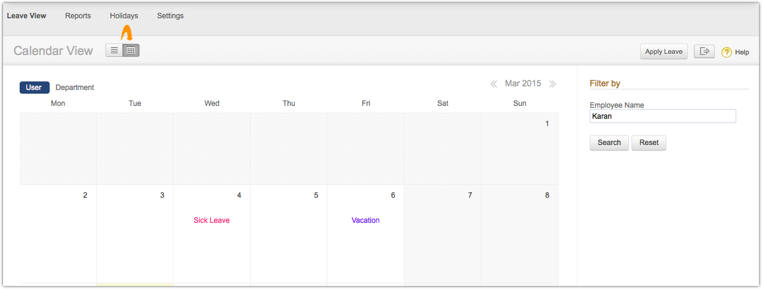Click the Mar 2015 month label
This screenshot has width=762, height=289.
pyautogui.click(x=523, y=83)
